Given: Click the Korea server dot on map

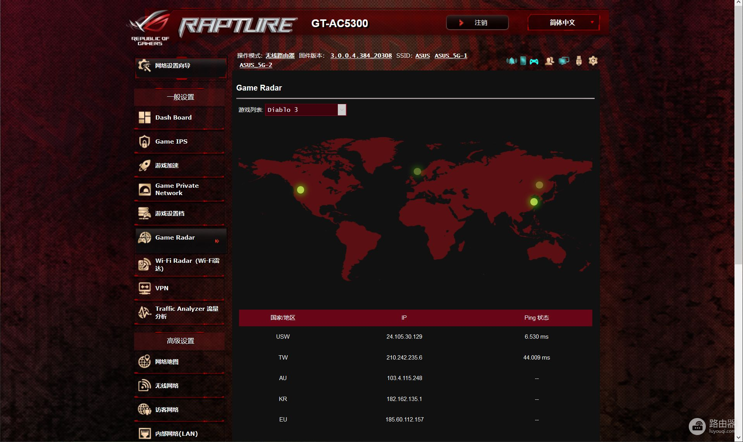Looking at the screenshot, I should tap(539, 185).
